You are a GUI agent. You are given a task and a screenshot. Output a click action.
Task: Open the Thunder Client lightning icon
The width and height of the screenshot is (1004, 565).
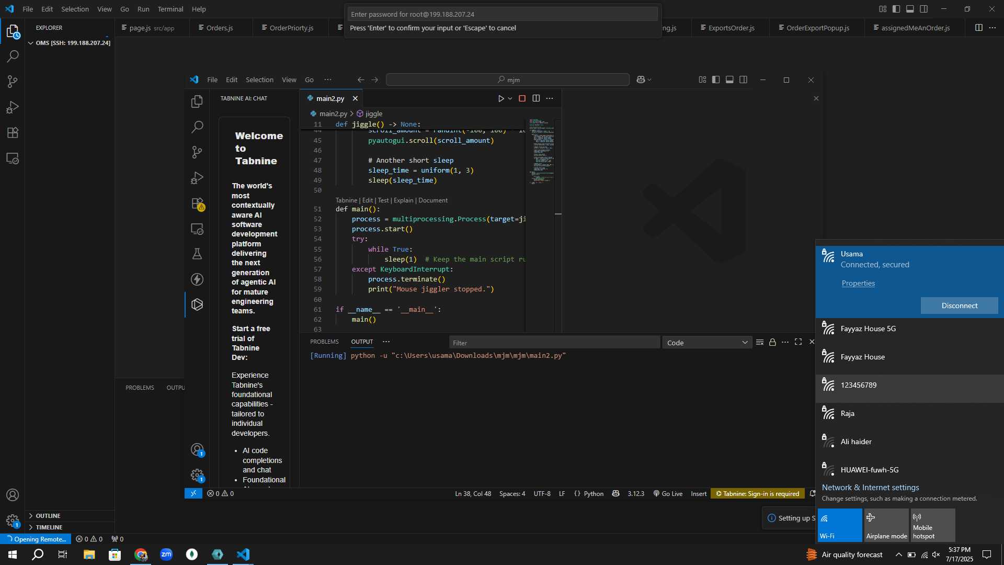(x=197, y=279)
